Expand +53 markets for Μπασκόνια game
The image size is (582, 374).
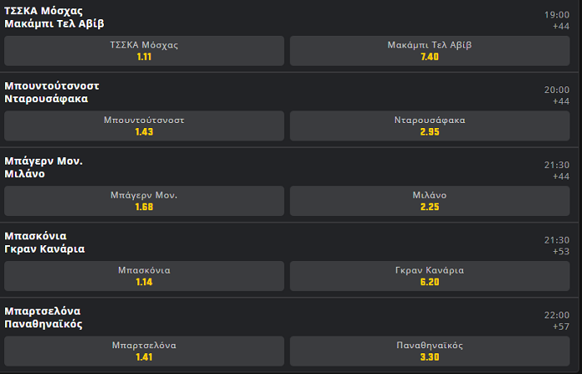tap(561, 251)
